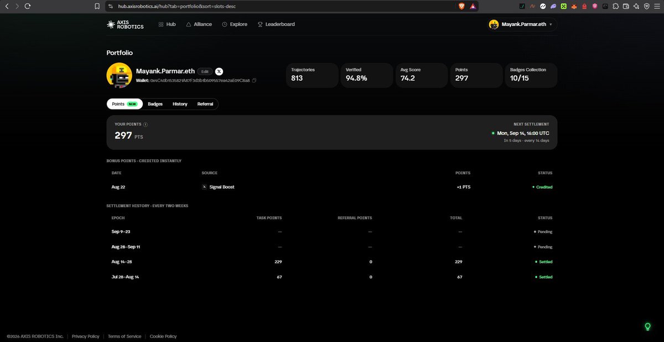Select the Points tab

(124, 104)
